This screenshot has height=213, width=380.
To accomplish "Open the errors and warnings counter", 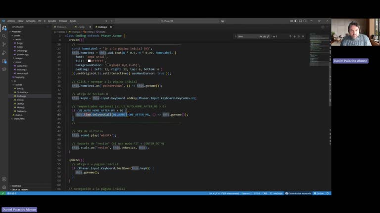I will tap(12, 193).
